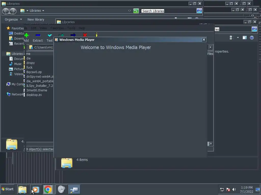261x195 pixels.
Task: Select Documents library in sidebar
Action: tap(16, 59)
